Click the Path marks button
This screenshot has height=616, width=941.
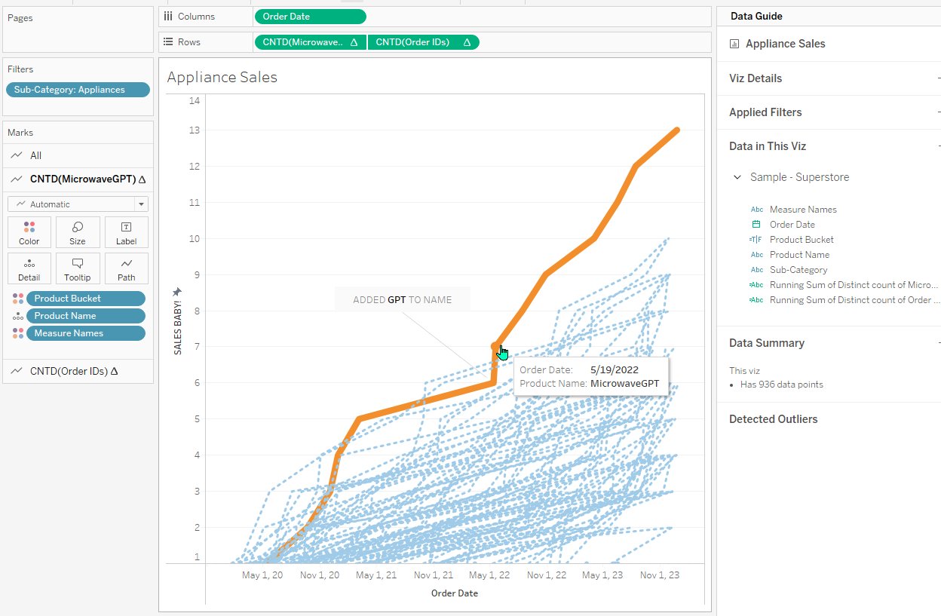126,268
